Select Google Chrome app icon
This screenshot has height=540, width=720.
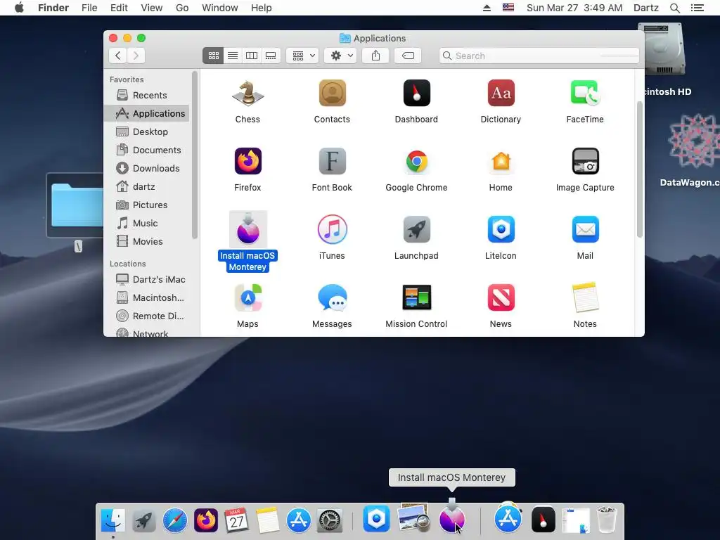point(416,161)
